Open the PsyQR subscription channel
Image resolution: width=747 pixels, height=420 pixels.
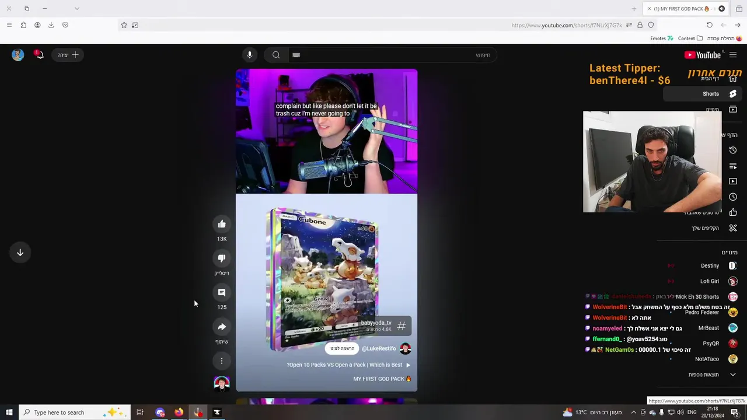coord(703,344)
